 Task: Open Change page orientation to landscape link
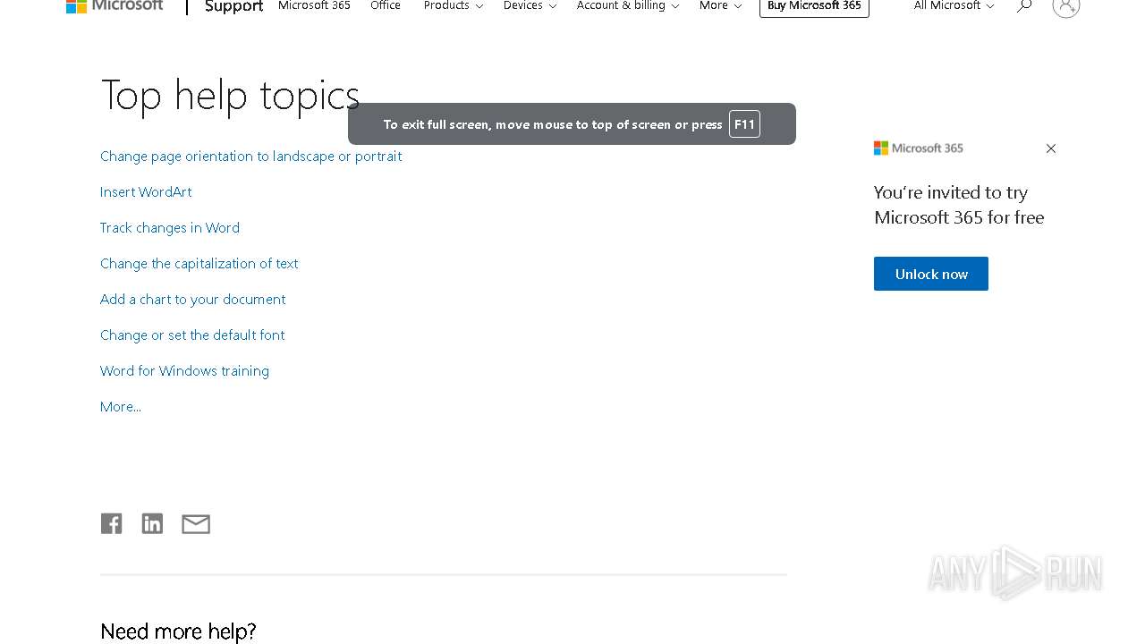point(250,156)
